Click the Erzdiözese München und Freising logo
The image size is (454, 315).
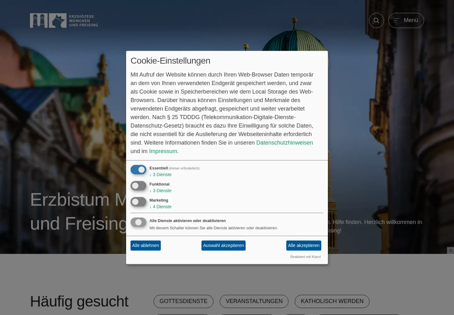click(64, 20)
